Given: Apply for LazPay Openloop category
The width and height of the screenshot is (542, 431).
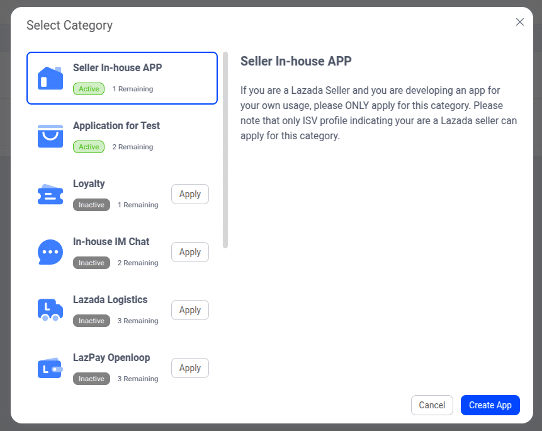Looking at the screenshot, I should (189, 368).
